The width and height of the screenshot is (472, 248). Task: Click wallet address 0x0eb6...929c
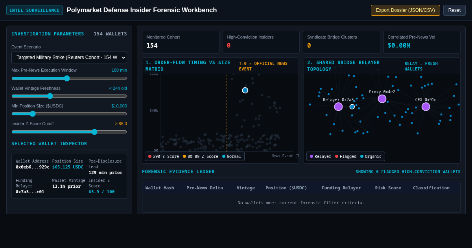pyautogui.click(x=33, y=167)
